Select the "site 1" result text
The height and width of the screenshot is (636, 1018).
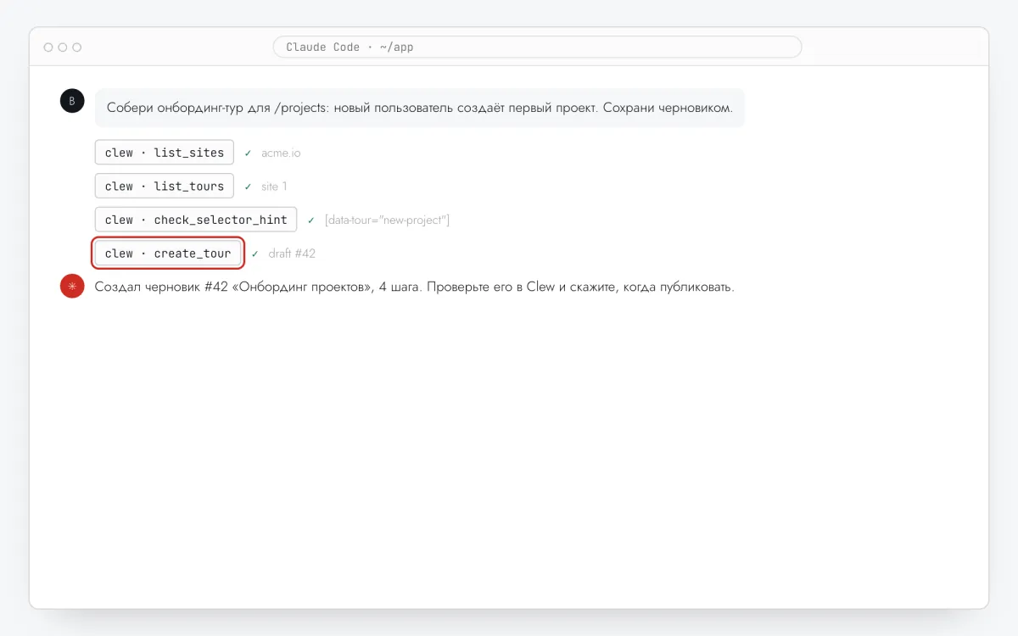click(x=274, y=187)
